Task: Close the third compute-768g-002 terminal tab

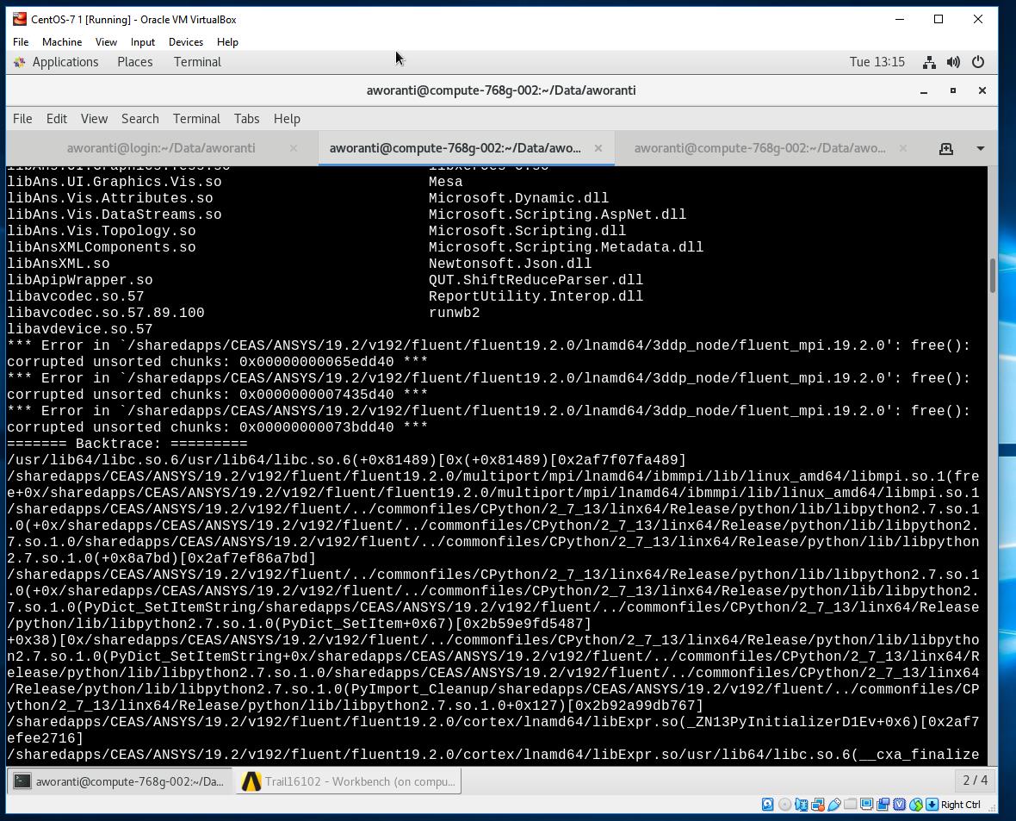Action: [x=902, y=148]
